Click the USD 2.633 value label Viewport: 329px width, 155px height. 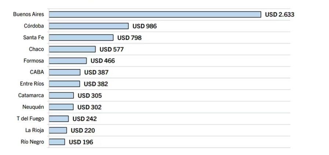pos(279,15)
